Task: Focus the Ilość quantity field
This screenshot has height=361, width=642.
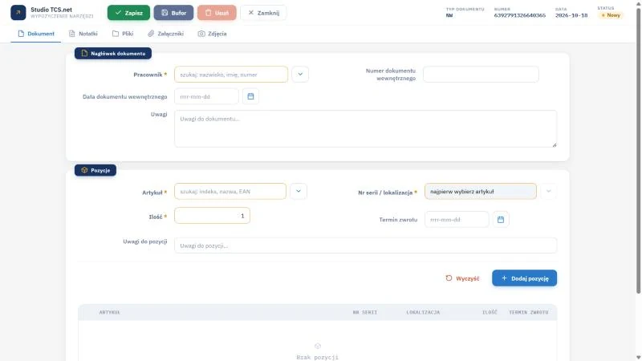Action: (x=212, y=216)
